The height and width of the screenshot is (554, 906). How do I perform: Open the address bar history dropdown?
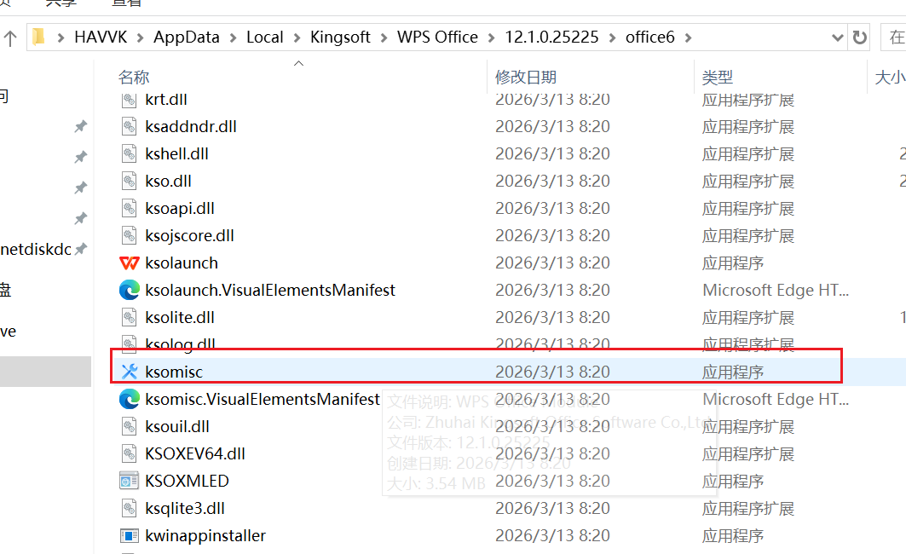pyautogui.click(x=838, y=37)
